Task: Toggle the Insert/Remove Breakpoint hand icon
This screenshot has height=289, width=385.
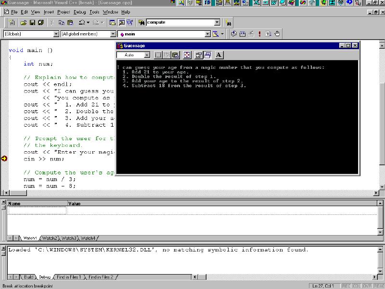Action: click(x=277, y=34)
